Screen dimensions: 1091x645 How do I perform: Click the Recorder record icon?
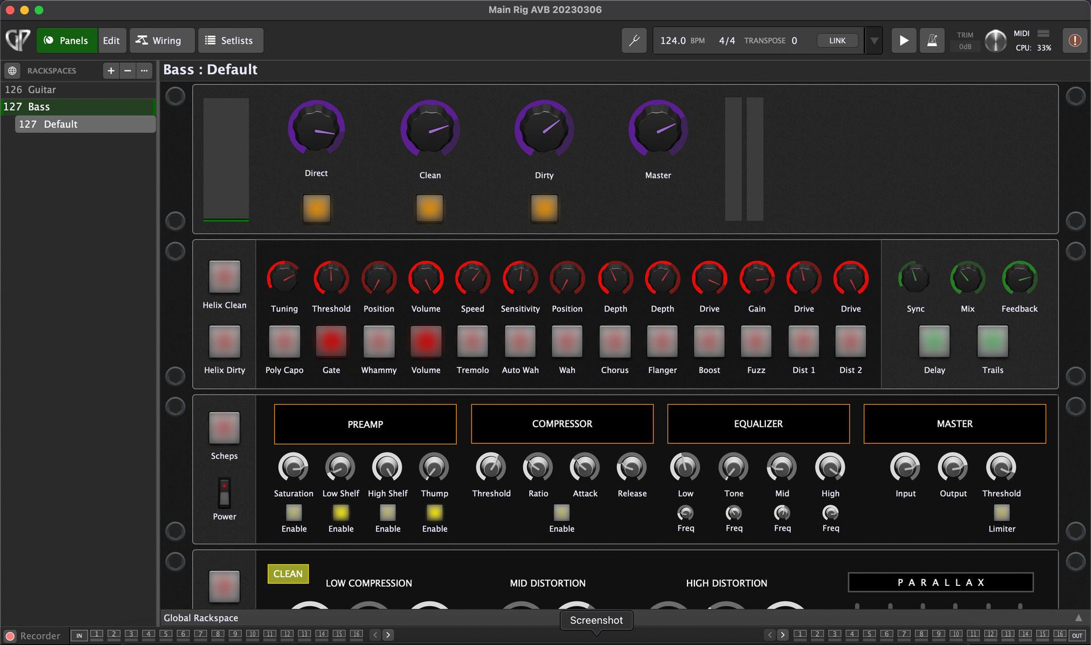coord(10,636)
